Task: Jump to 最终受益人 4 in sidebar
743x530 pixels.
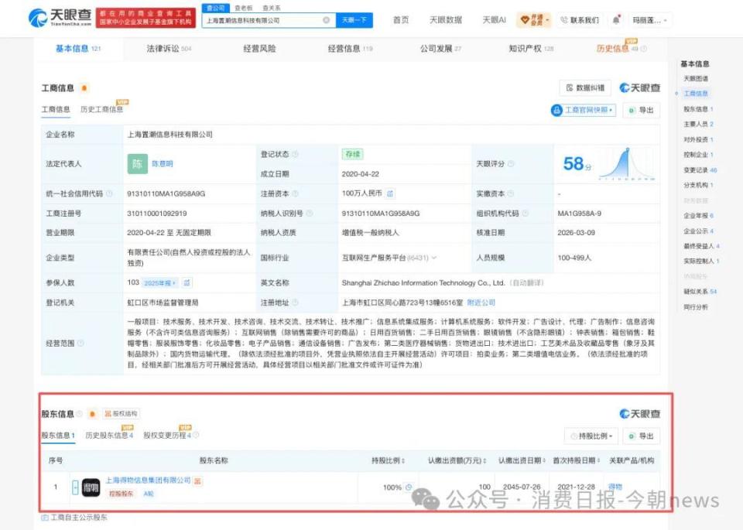Action: pos(701,246)
